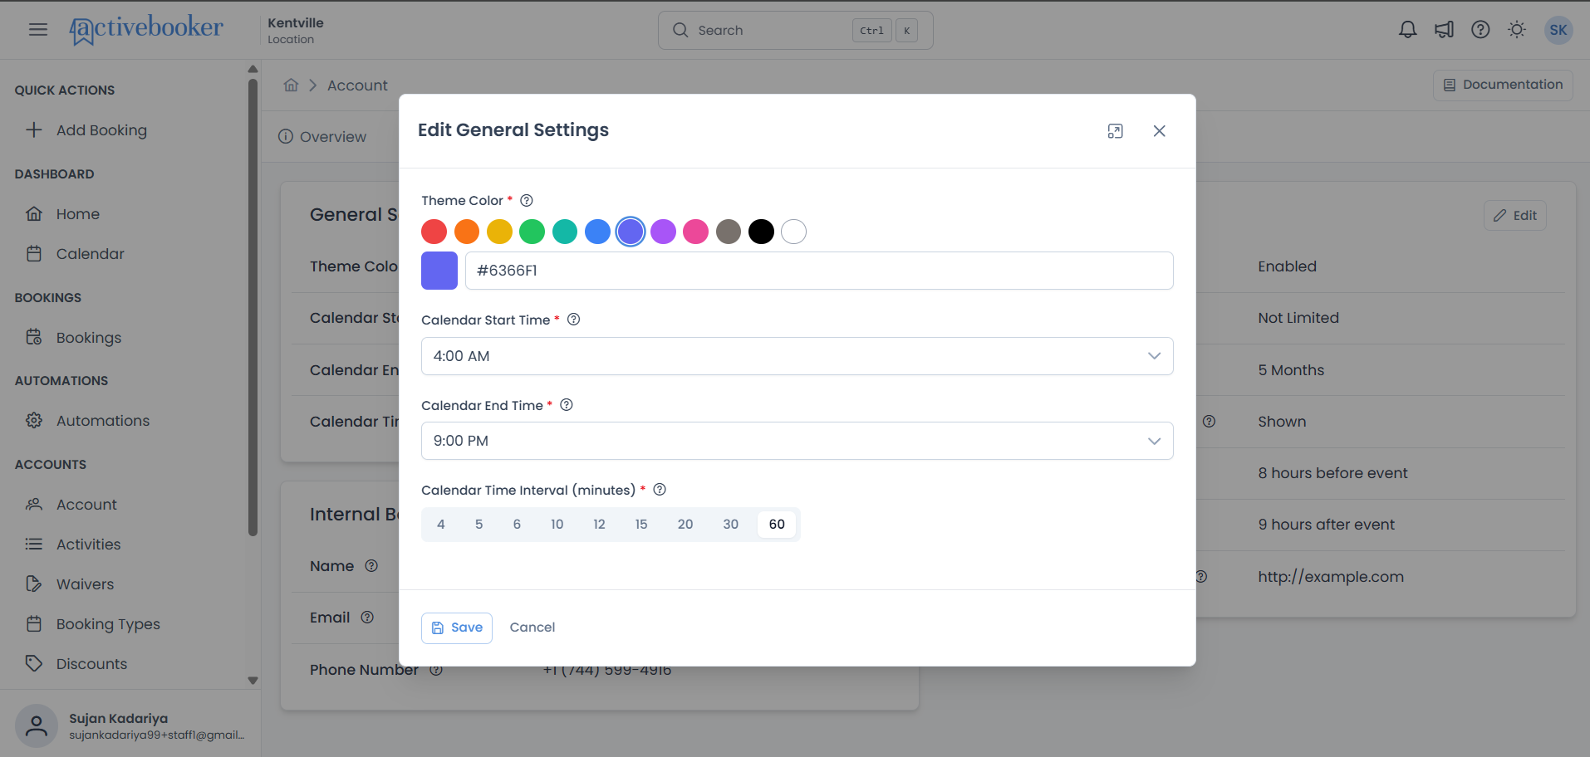
Task: Open the help question mark in header
Action: 1480,30
